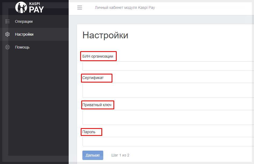Click the Пароль label

coord(89,132)
